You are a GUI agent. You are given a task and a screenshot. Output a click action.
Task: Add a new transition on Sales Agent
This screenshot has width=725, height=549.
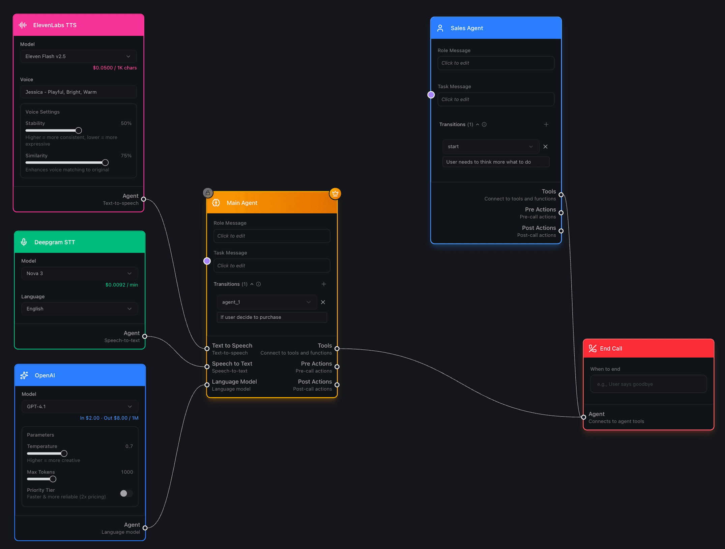pos(546,124)
